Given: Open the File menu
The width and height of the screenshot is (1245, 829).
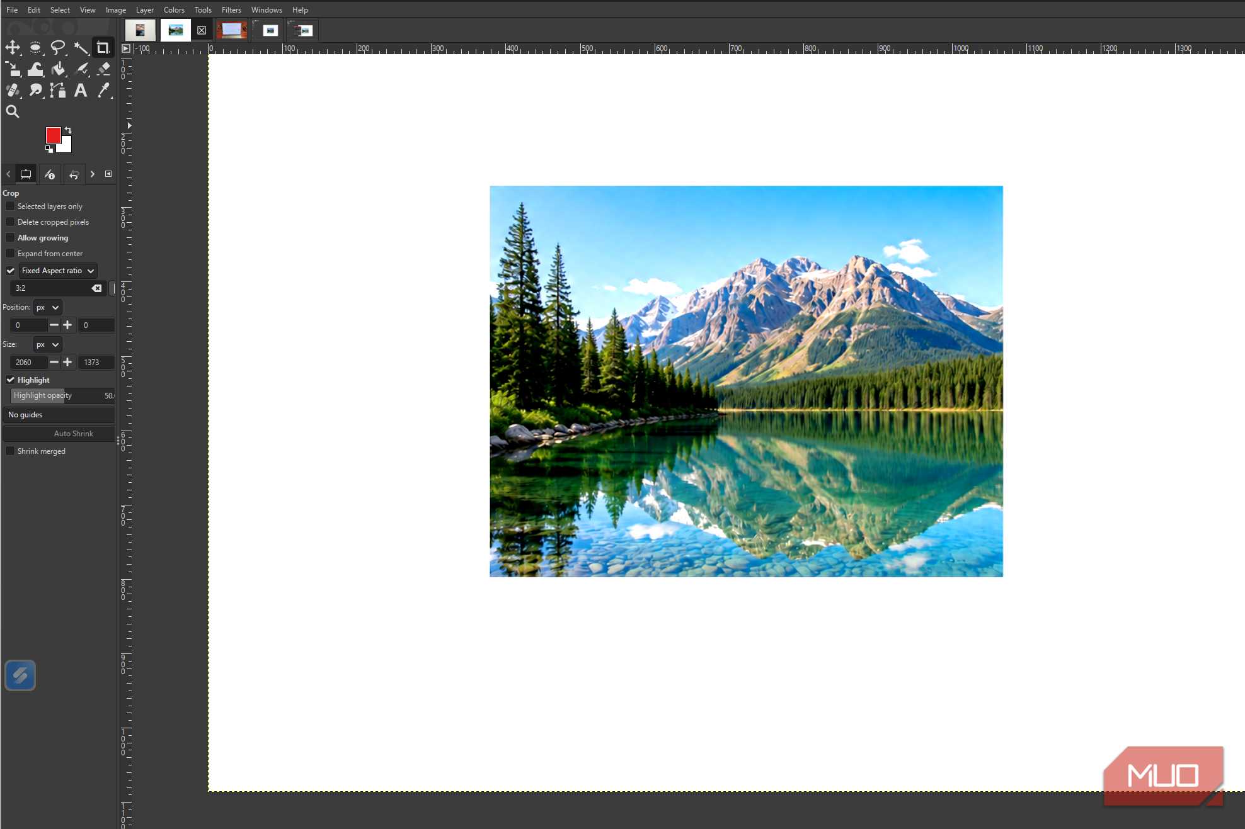Looking at the screenshot, I should (x=12, y=10).
